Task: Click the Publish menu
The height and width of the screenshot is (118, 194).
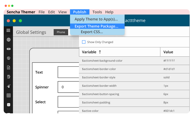Action: click(80, 12)
